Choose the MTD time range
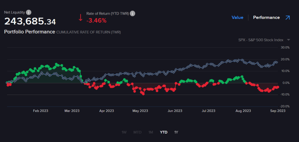 click(x=137, y=132)
